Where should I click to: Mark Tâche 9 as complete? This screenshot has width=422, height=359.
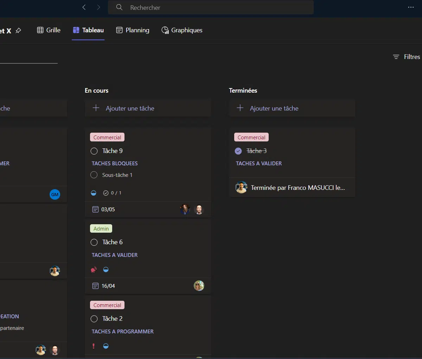(94, 151)
